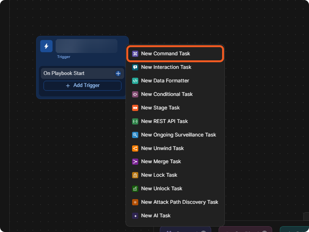Click the plus icon on On Playbook Start
Screen dimensions: 309x232
click(x=118, y=73)
